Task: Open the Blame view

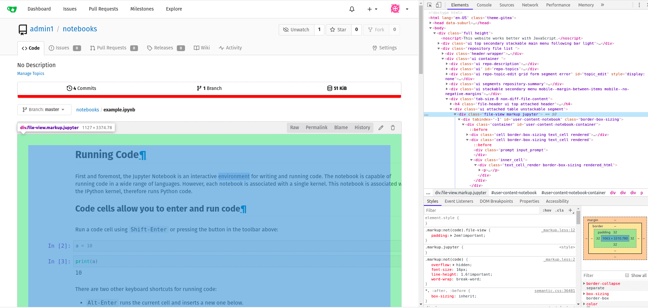Action: click(x=341, y=128)
